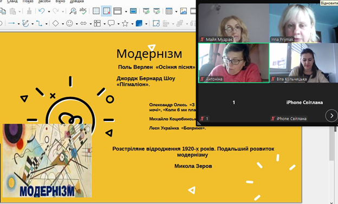Open the Слайд menu
This screenshot has height=204, width=338.
(x=12, y=1)
